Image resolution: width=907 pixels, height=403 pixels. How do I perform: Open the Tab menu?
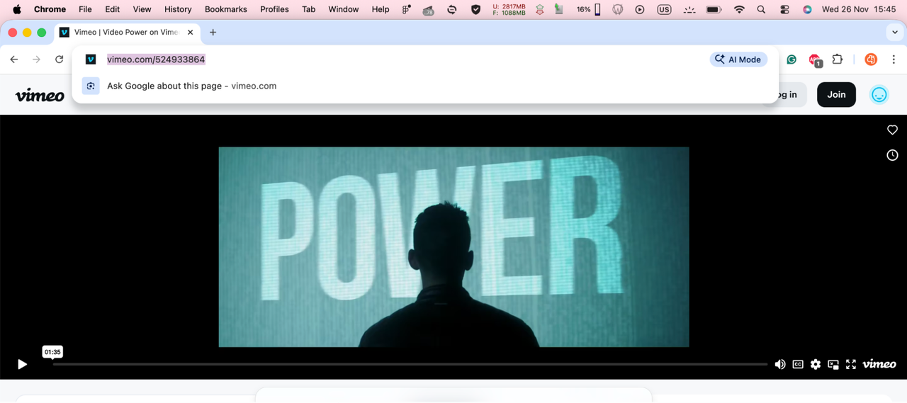point(308,9)
